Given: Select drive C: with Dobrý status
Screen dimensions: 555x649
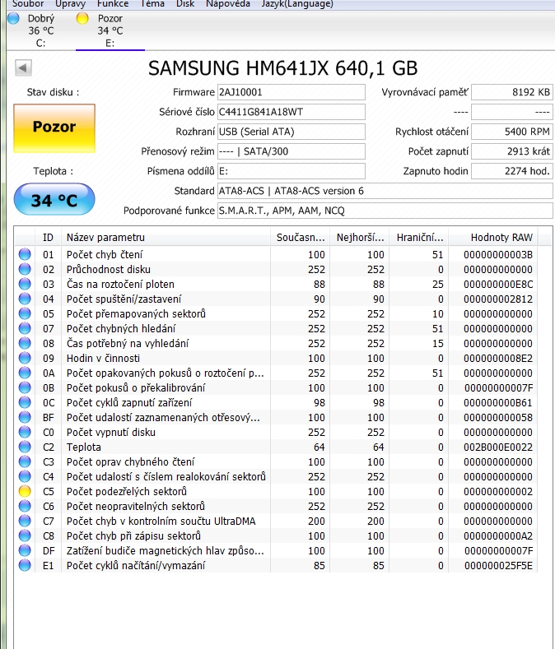Looking at the screenshot, I should [40, 30].
